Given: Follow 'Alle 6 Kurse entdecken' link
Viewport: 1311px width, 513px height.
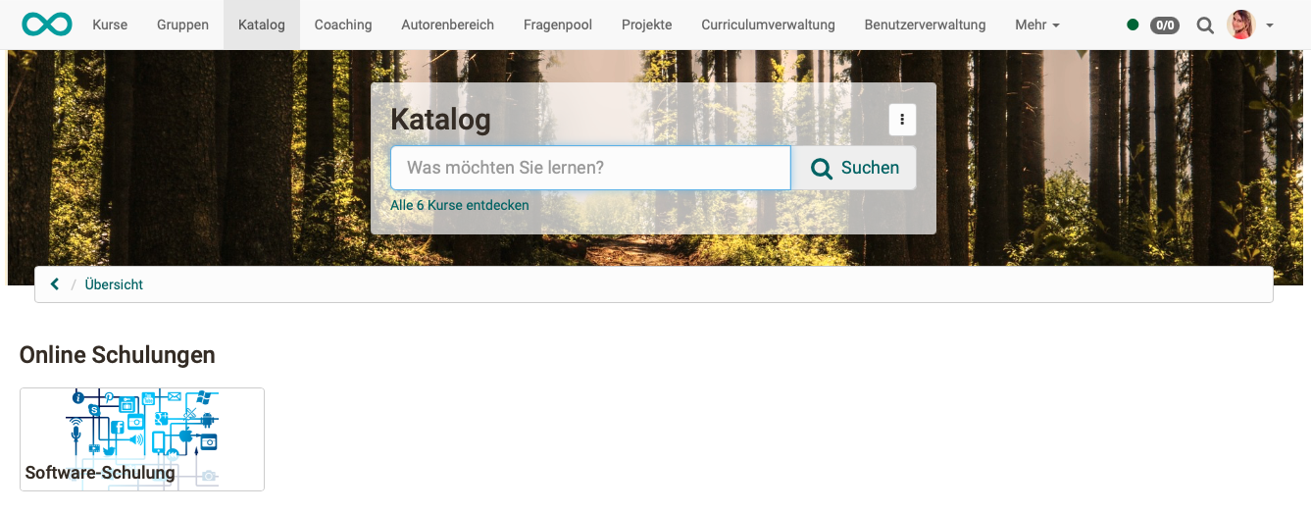Looking at the screenshot, I should pyautogui.click(x=460, y=205).
